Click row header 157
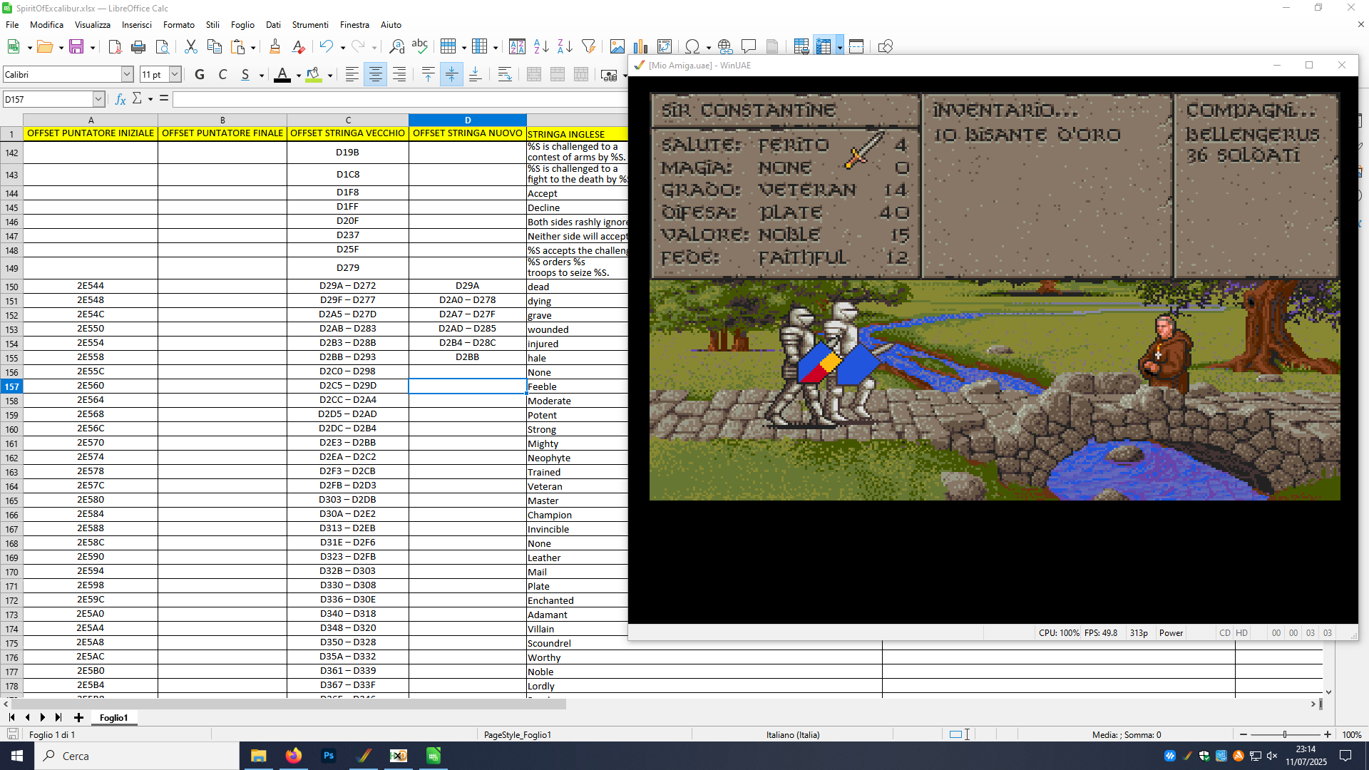The image size is (1369, 770). point(12,386)
